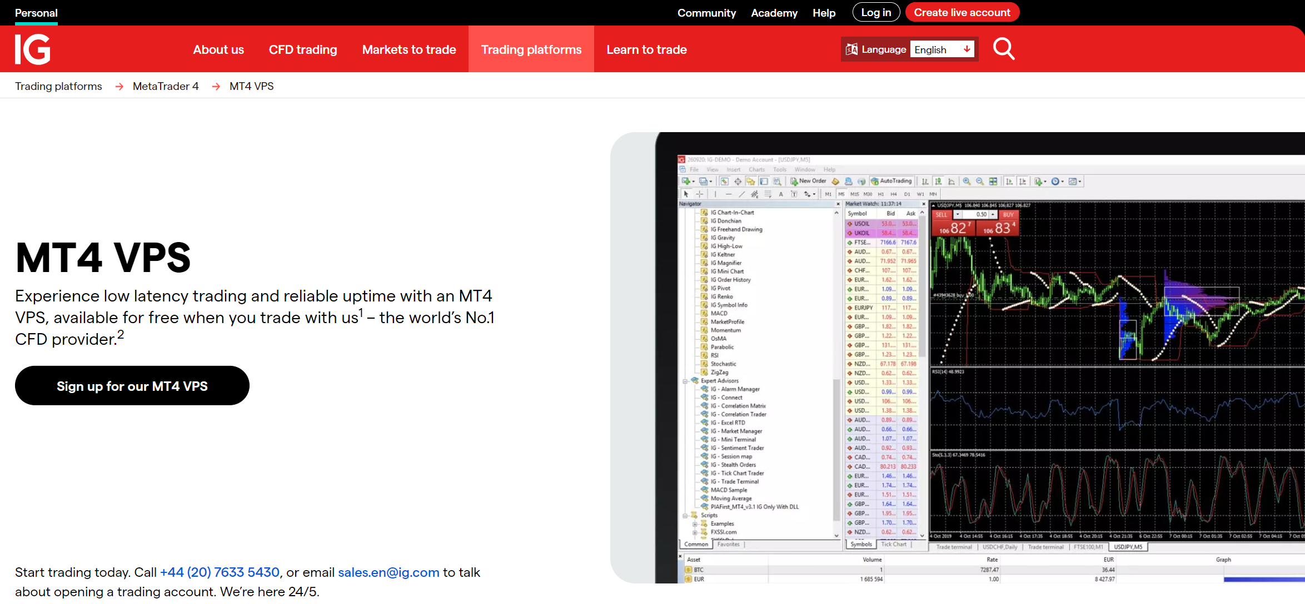
Task: Open the Learn to trade nav menu
Action: pos(646,49)
